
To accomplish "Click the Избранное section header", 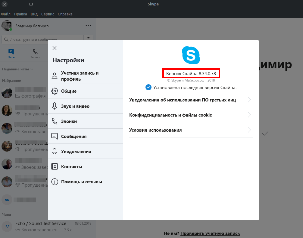I will point(11,80).
